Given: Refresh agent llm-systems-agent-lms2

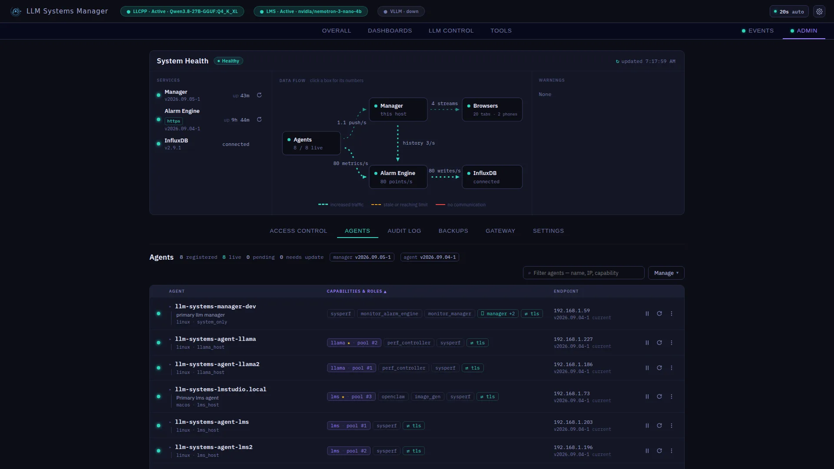Looking at the screenshot, I should [659, 451].
